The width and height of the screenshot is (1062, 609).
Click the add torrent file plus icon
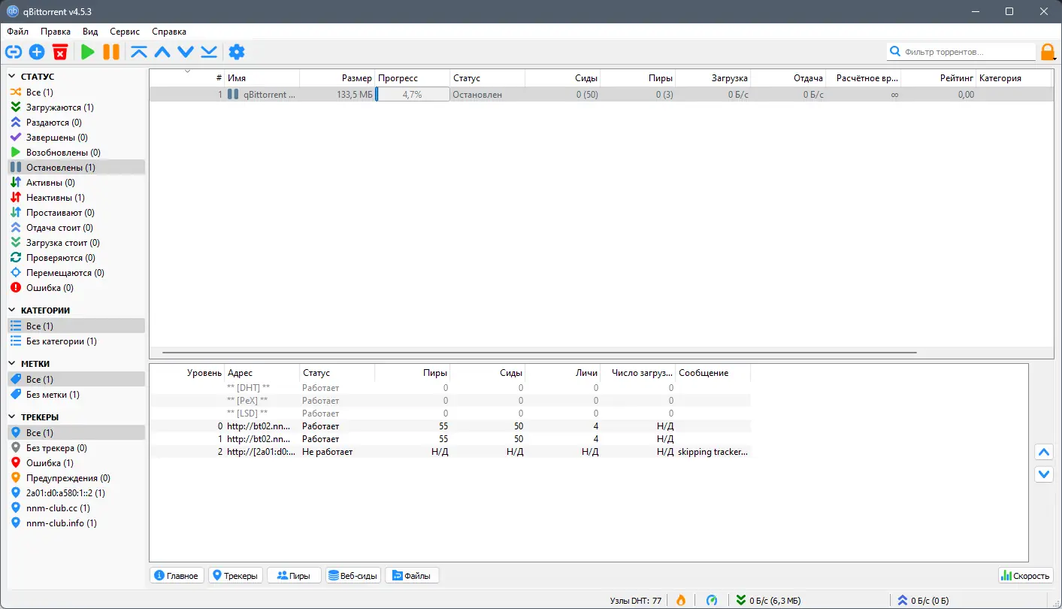click(x=37, y=52)
